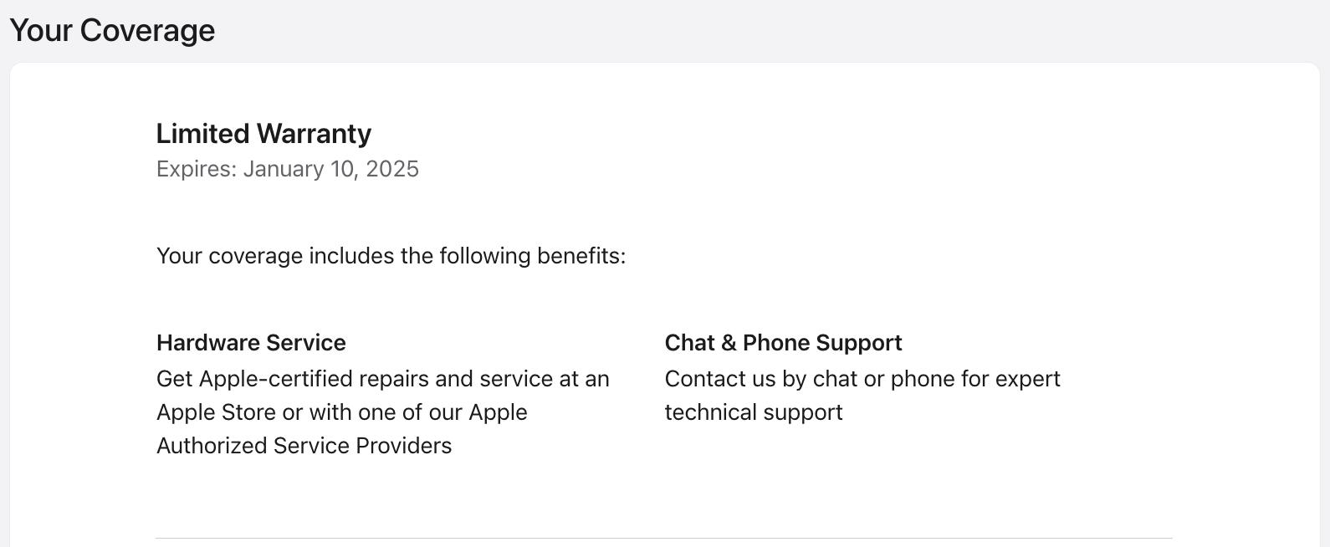Click the horizontal divider below the benefits

coord(664,538)
